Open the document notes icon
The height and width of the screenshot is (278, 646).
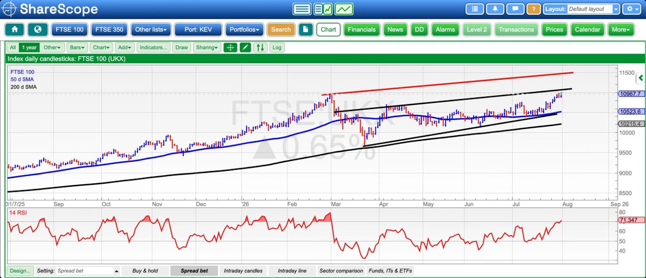[305, 30]
